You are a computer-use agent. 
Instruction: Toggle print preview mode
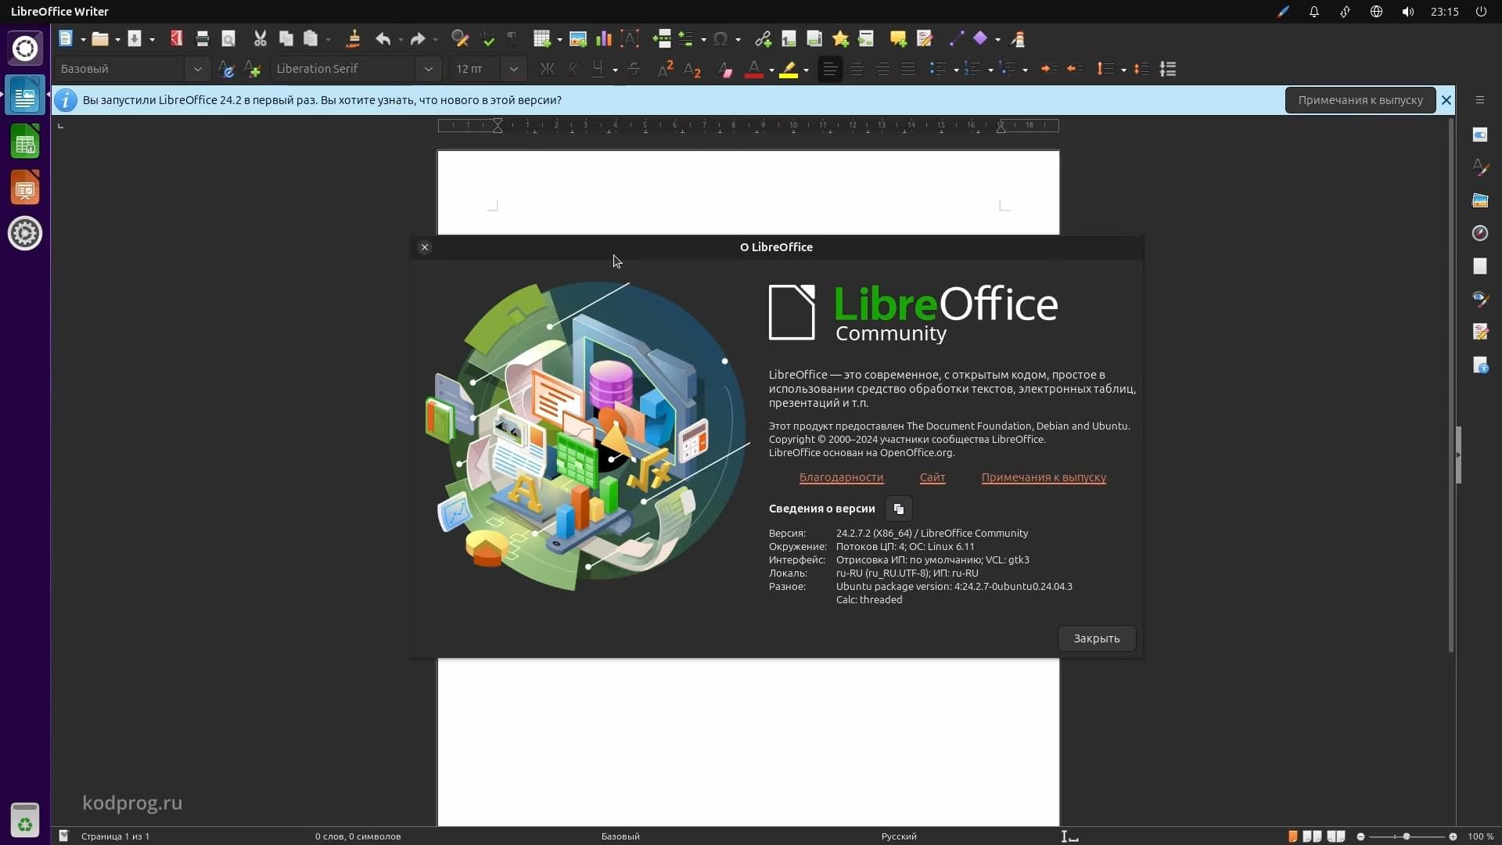(x=228, y=38)
